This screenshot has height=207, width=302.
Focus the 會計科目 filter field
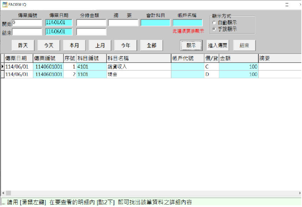155,23
